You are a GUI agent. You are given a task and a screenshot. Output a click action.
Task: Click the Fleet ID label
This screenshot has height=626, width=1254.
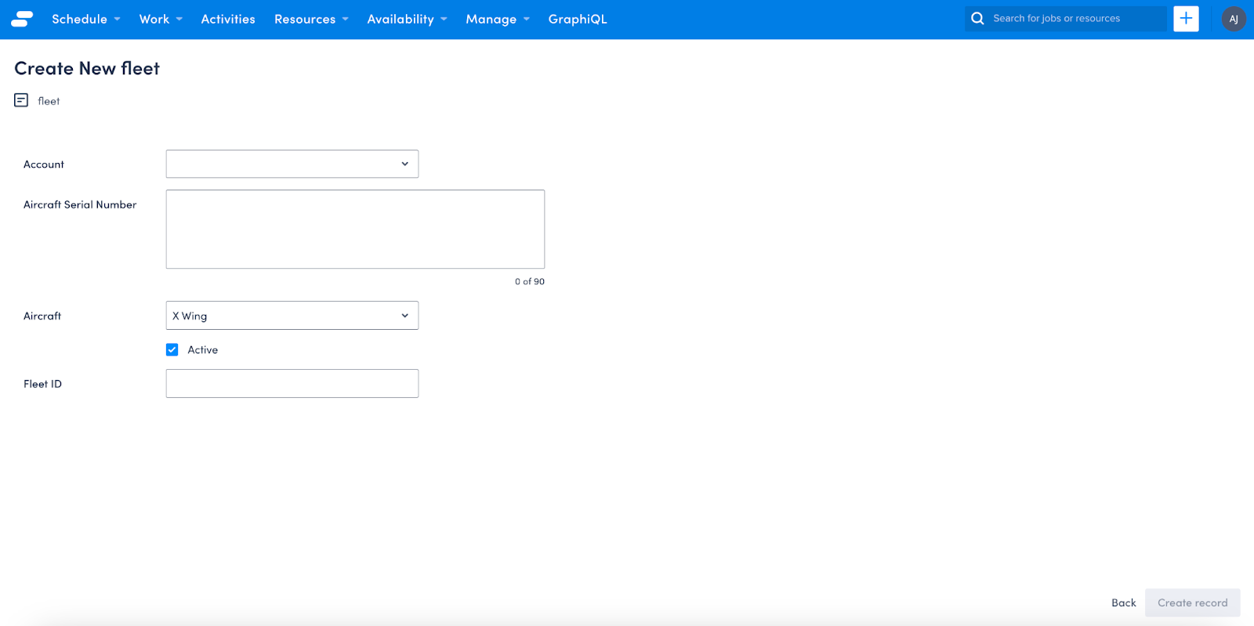pyautogui.click(x=42, y=384)
